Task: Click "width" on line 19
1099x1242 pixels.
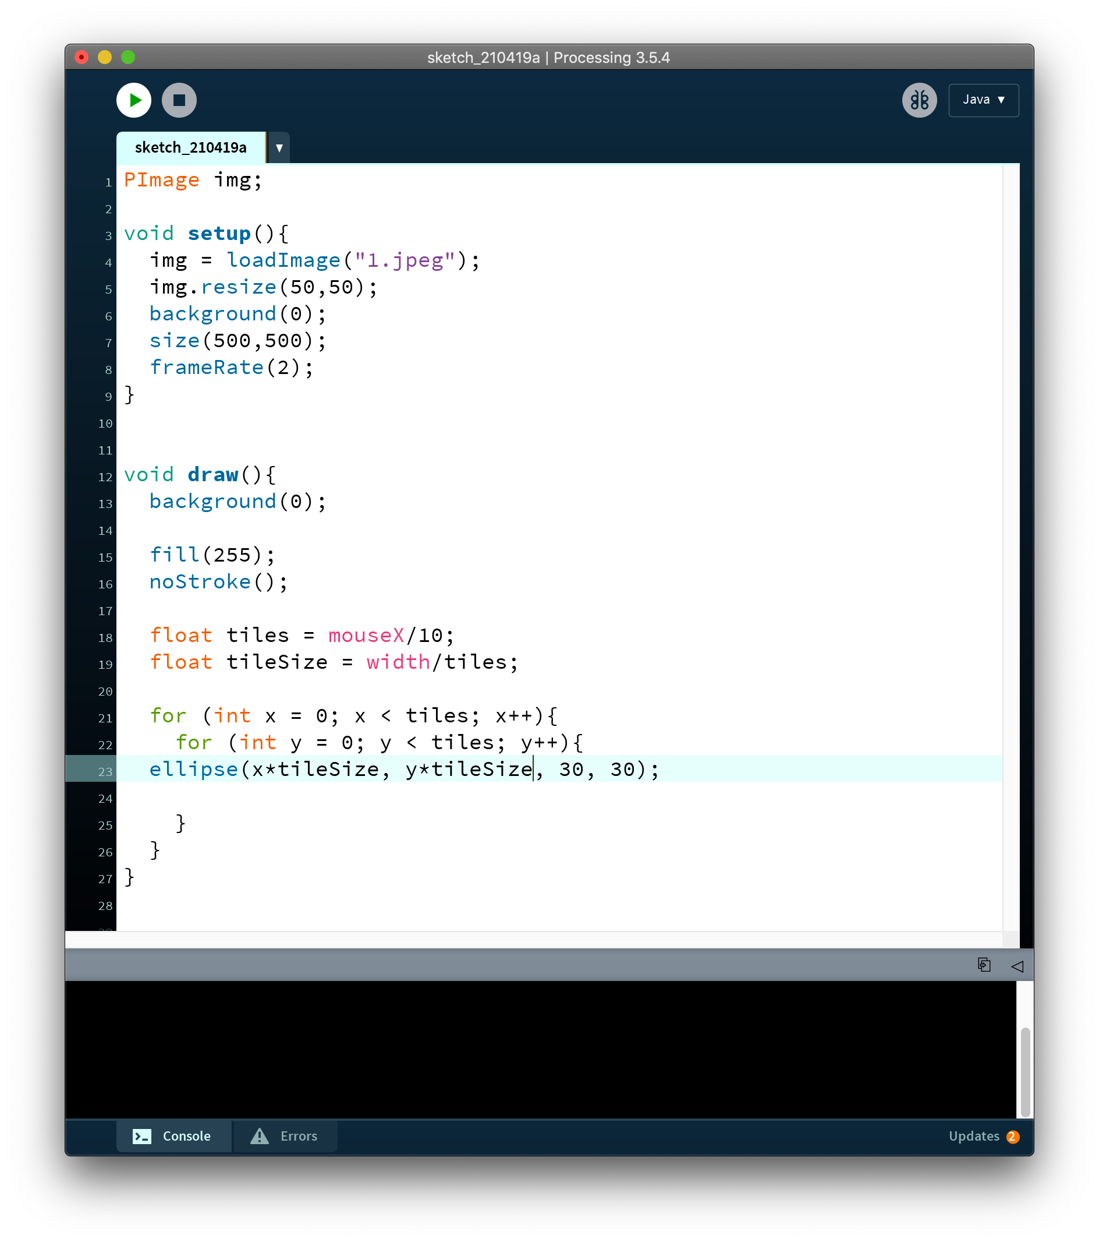Action: [398, 662]
